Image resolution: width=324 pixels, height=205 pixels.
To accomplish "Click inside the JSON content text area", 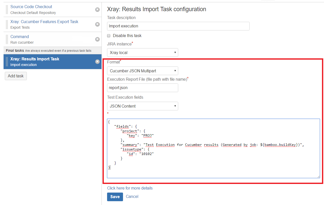I will point(213,148).
